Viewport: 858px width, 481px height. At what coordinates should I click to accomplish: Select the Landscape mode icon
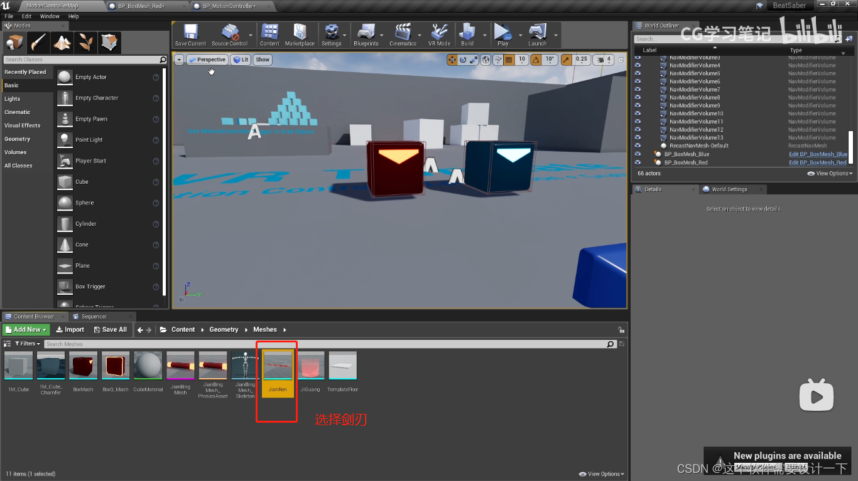tap(62, 43)
